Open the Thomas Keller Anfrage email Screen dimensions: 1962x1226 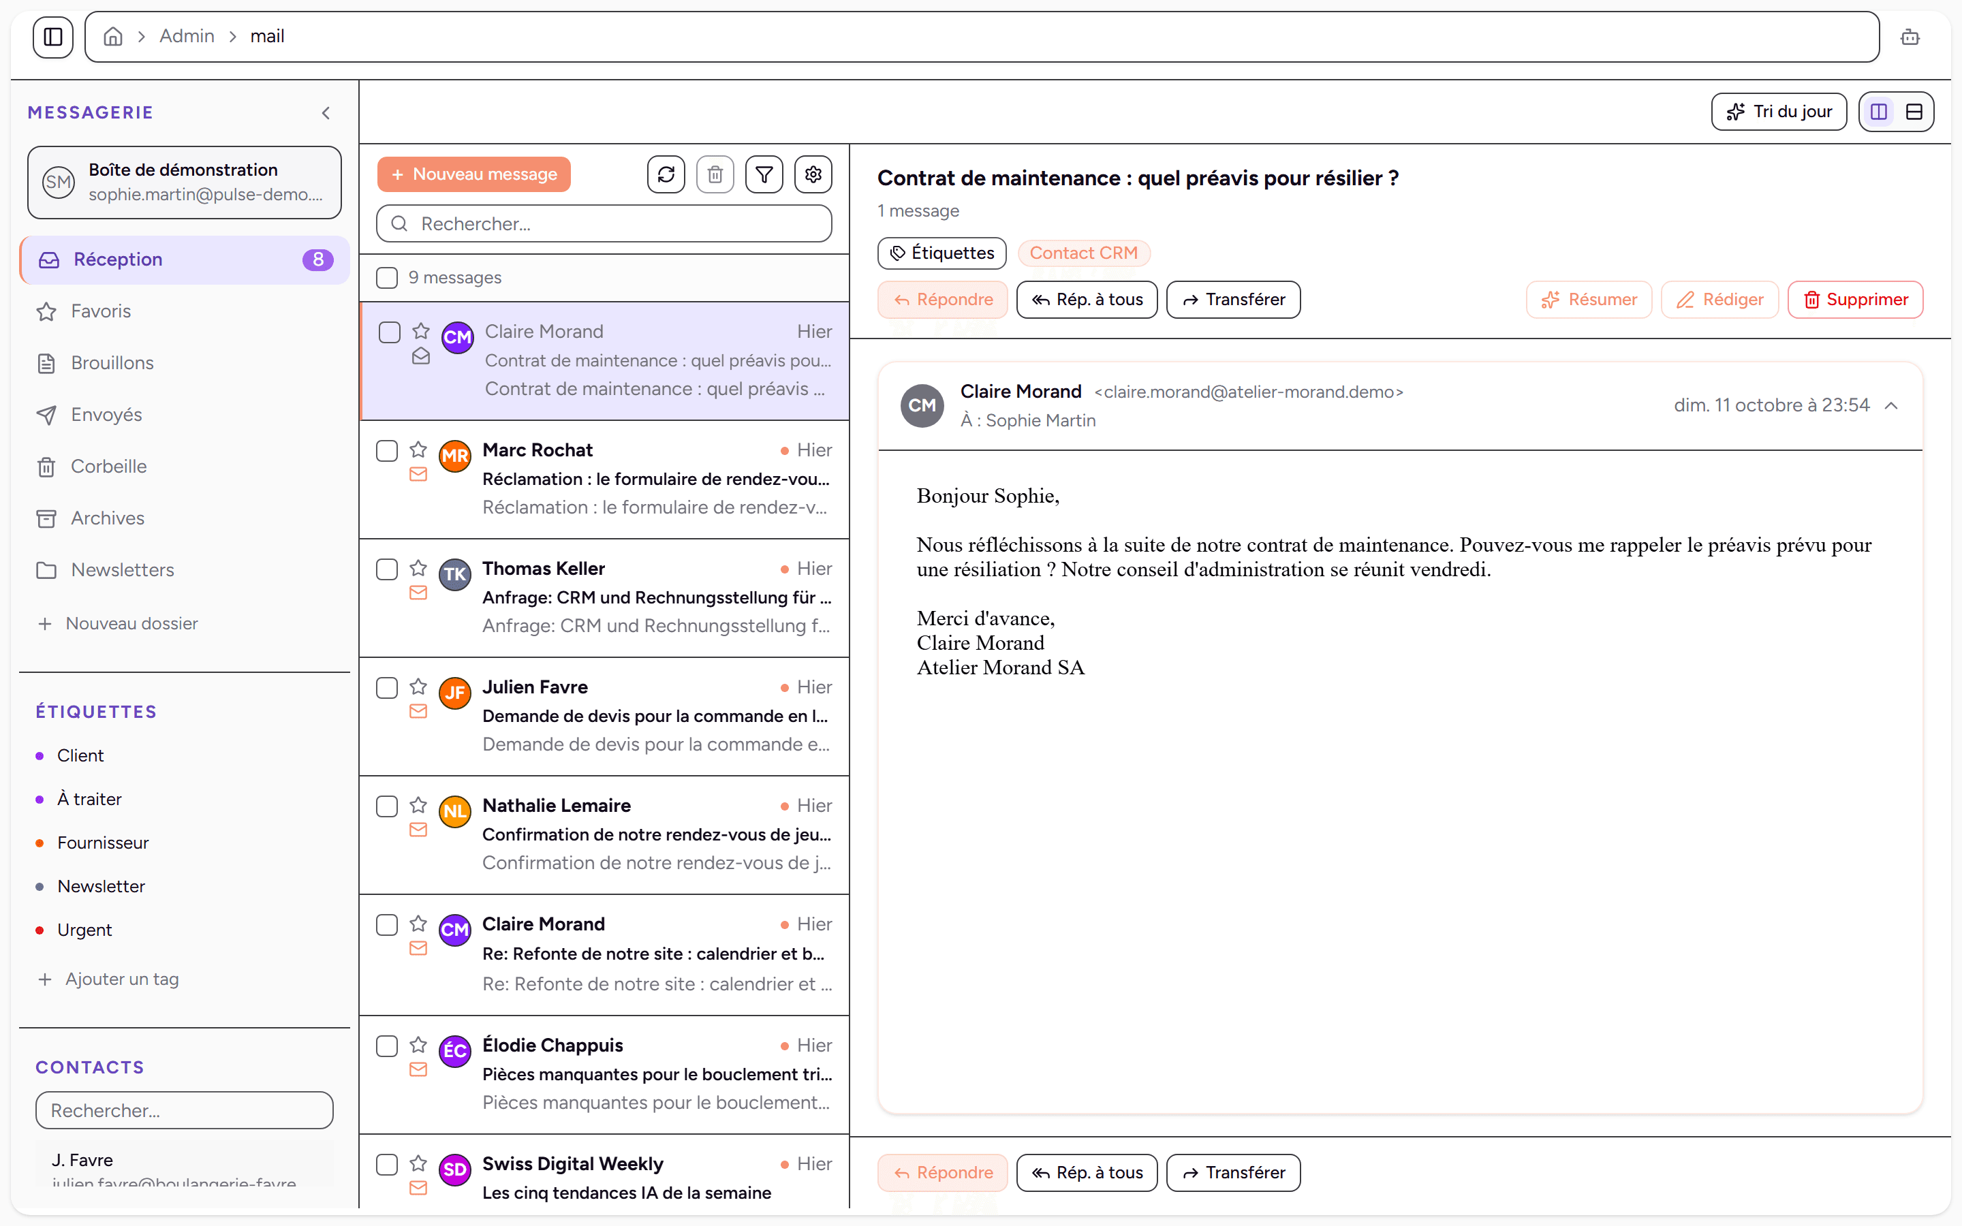pyautogui.click(x=605, y=597)
